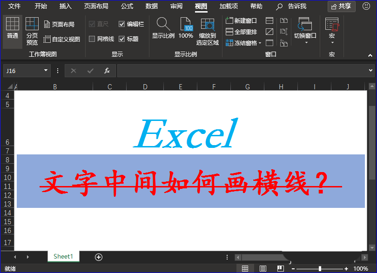Switch to the 公式 formulas tab
Viewport: 377px width, 273px height.
click(127, 6)
